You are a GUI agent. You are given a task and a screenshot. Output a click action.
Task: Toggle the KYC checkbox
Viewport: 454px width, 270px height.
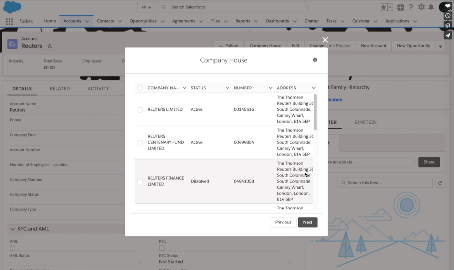point(162,248)
